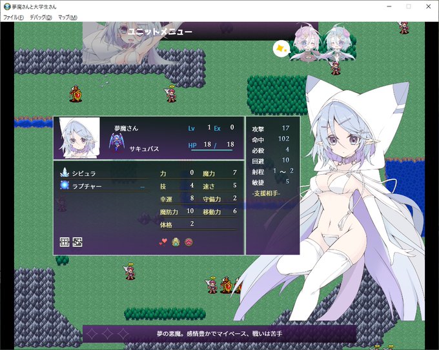Open the デバッグ(D) menu
This screenshot has width=439, height=350.
click(41, 17)
